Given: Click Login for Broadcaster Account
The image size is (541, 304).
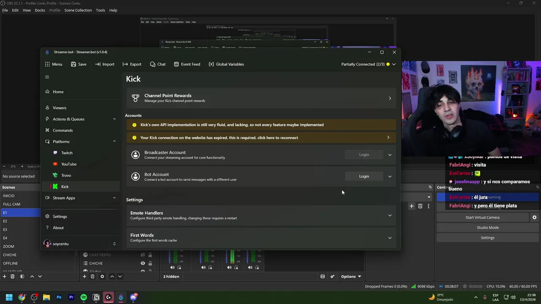Looking at the screenshot, I should [364, 155].
